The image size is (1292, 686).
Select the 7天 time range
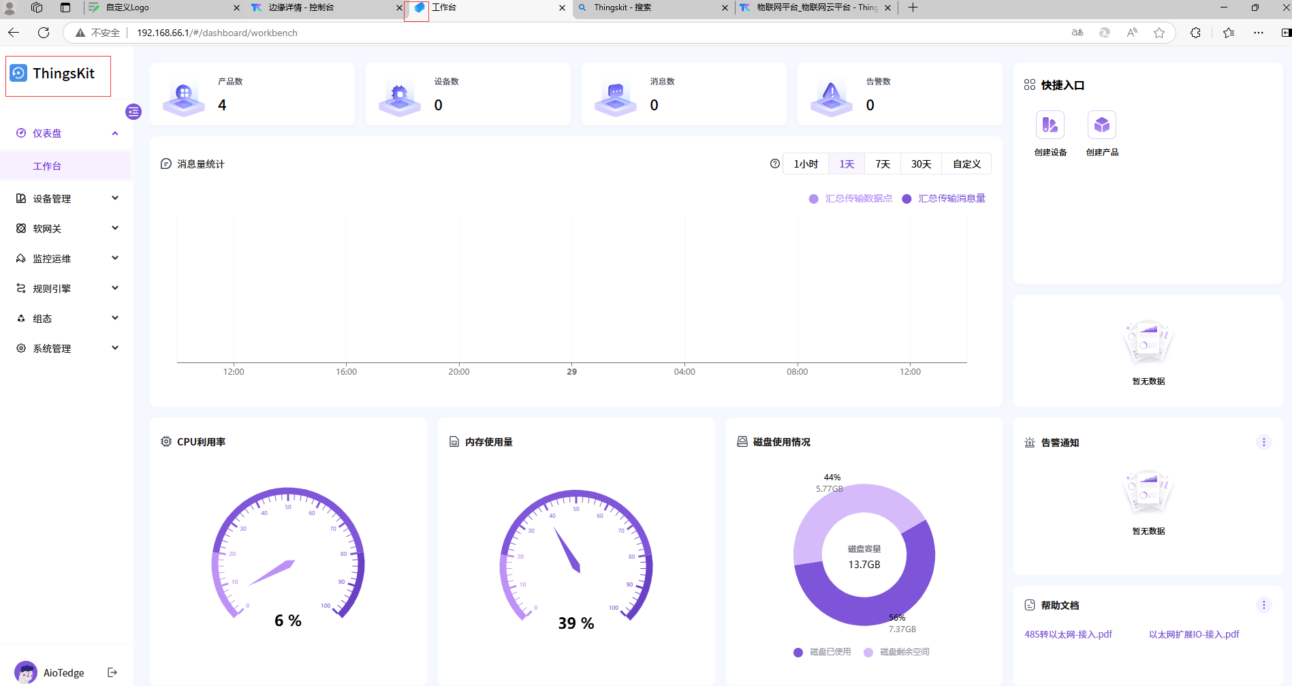tap(883, 164)
